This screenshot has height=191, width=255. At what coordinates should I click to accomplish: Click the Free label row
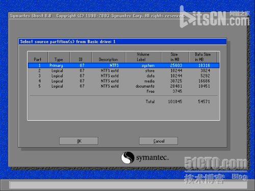(150, 91)
